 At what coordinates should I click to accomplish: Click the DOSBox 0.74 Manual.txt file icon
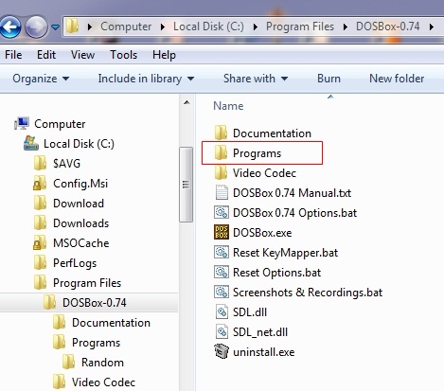coord(222,192)
